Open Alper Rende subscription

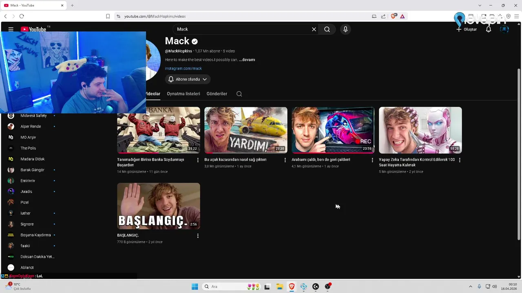(x=32, y=127)
